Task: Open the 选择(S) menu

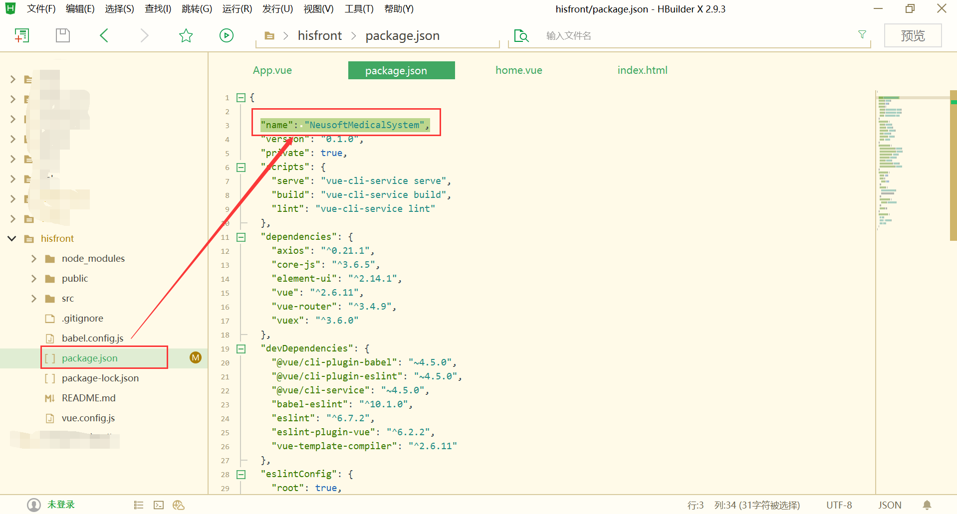Action: pyautogui.click(x=119, y=9)
